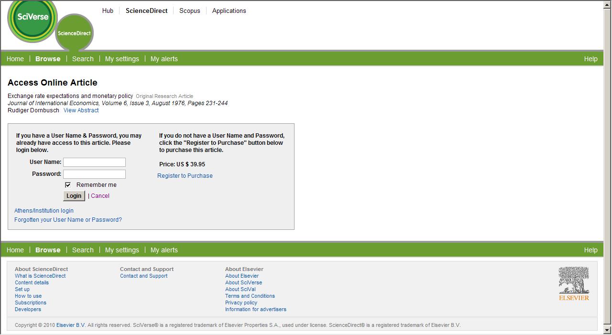This screenshot has height=335, width=612.
Task: Click the scrollbar up arrow
Action: click(608, 4)
